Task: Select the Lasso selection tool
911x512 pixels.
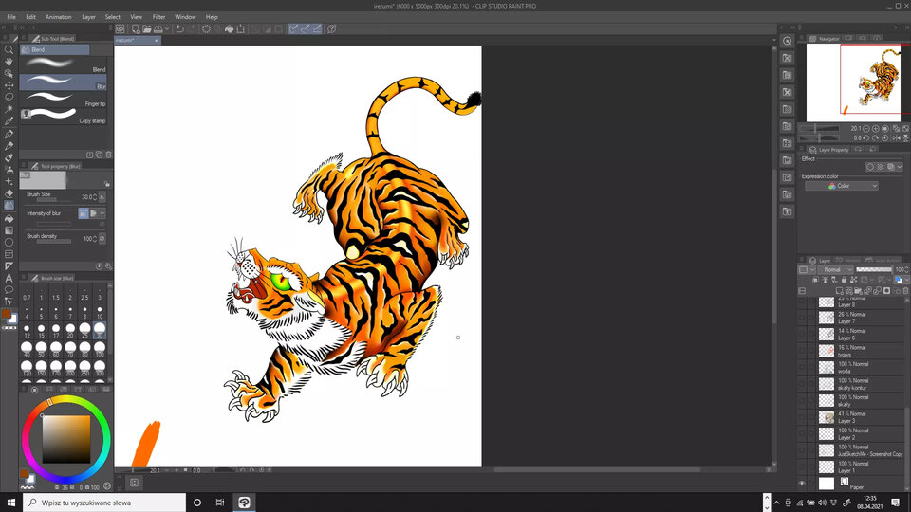Action: [9, 97]
